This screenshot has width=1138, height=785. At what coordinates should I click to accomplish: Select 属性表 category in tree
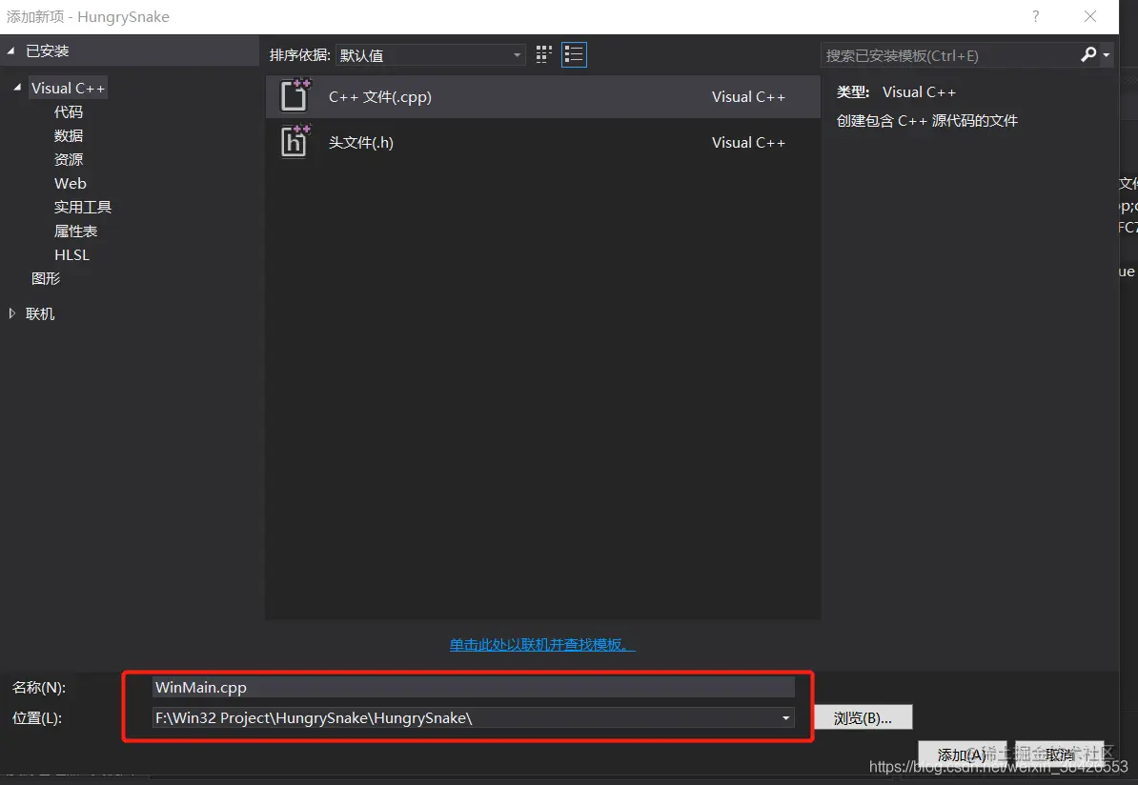coord(75,231)
